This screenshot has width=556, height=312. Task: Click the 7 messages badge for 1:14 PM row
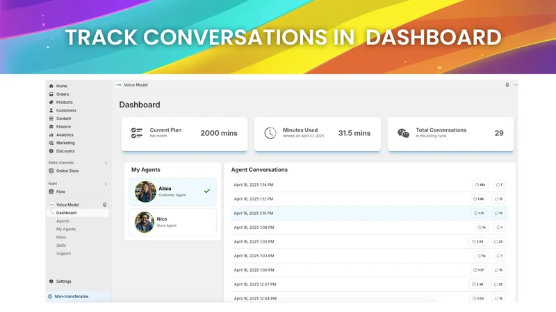(499, 184)
